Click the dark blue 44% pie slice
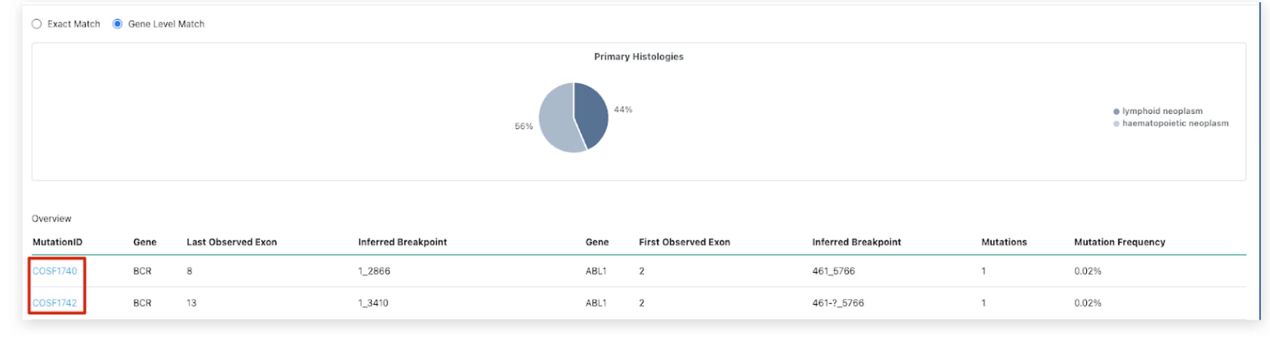The height and width of the screenshot is (338, 1270). (x=590, y=112)
